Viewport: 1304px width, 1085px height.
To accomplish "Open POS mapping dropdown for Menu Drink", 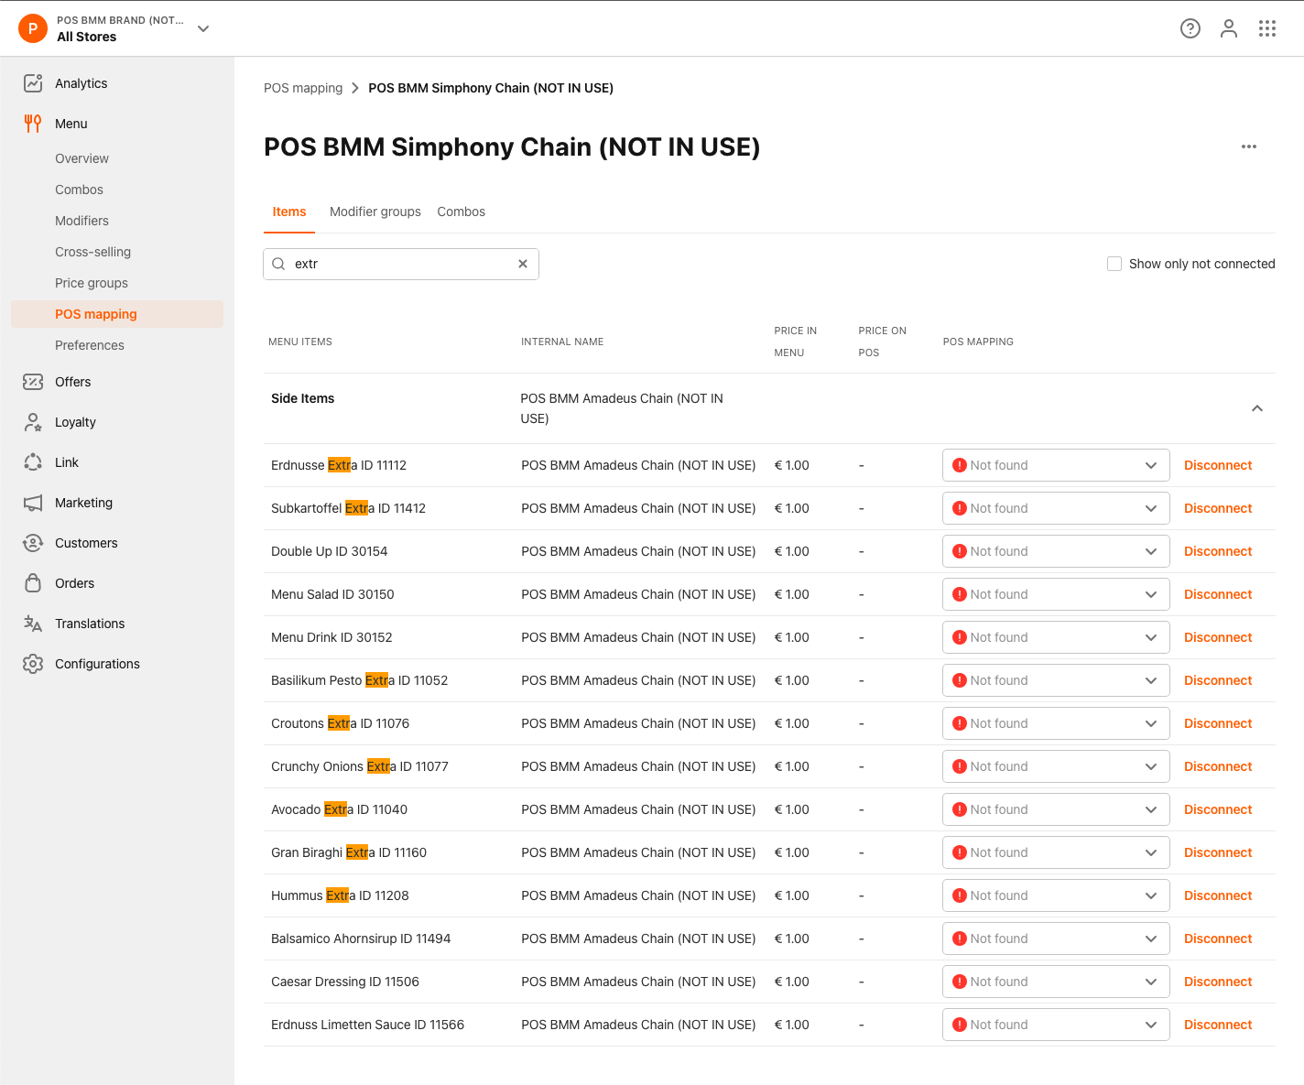I will pyautogui.click(x=1056, y=637).
